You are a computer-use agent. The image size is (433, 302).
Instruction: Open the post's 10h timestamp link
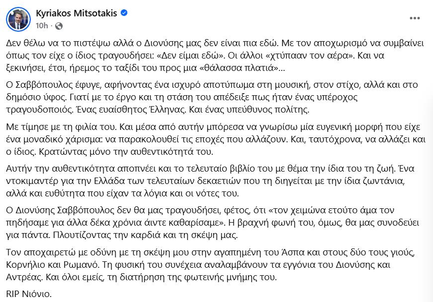click(42, 25)
